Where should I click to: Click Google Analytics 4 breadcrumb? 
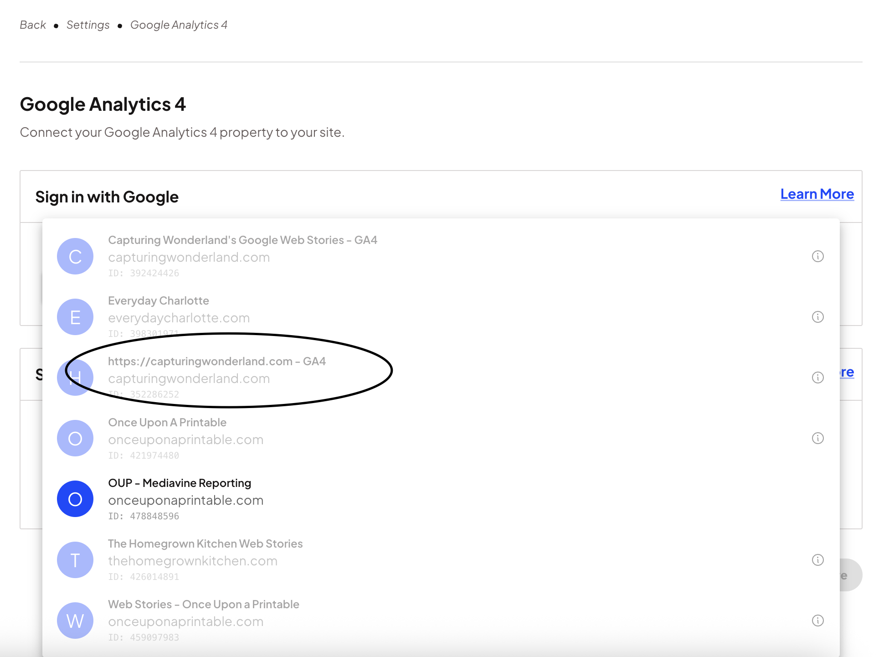coord(179,25)
